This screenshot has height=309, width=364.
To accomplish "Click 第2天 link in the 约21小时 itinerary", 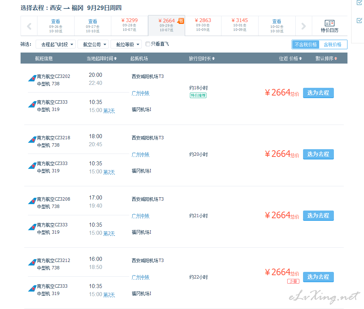I will click(109, 233).
